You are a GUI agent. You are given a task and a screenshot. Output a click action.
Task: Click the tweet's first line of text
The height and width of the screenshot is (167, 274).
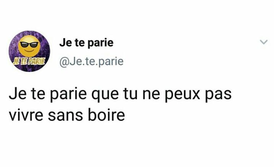tap(120, 95)
